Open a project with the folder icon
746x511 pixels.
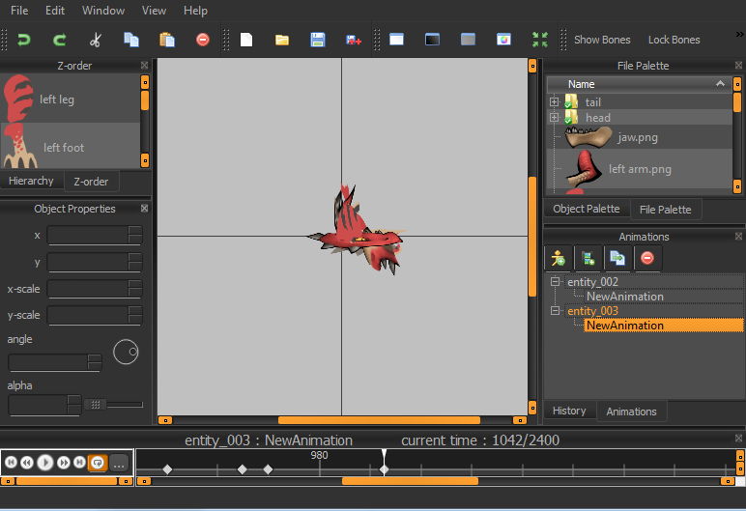pos(282,40)
